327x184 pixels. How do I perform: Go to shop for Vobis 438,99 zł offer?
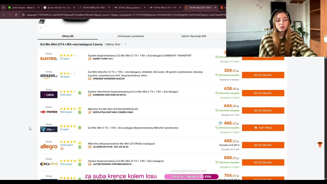263,93
